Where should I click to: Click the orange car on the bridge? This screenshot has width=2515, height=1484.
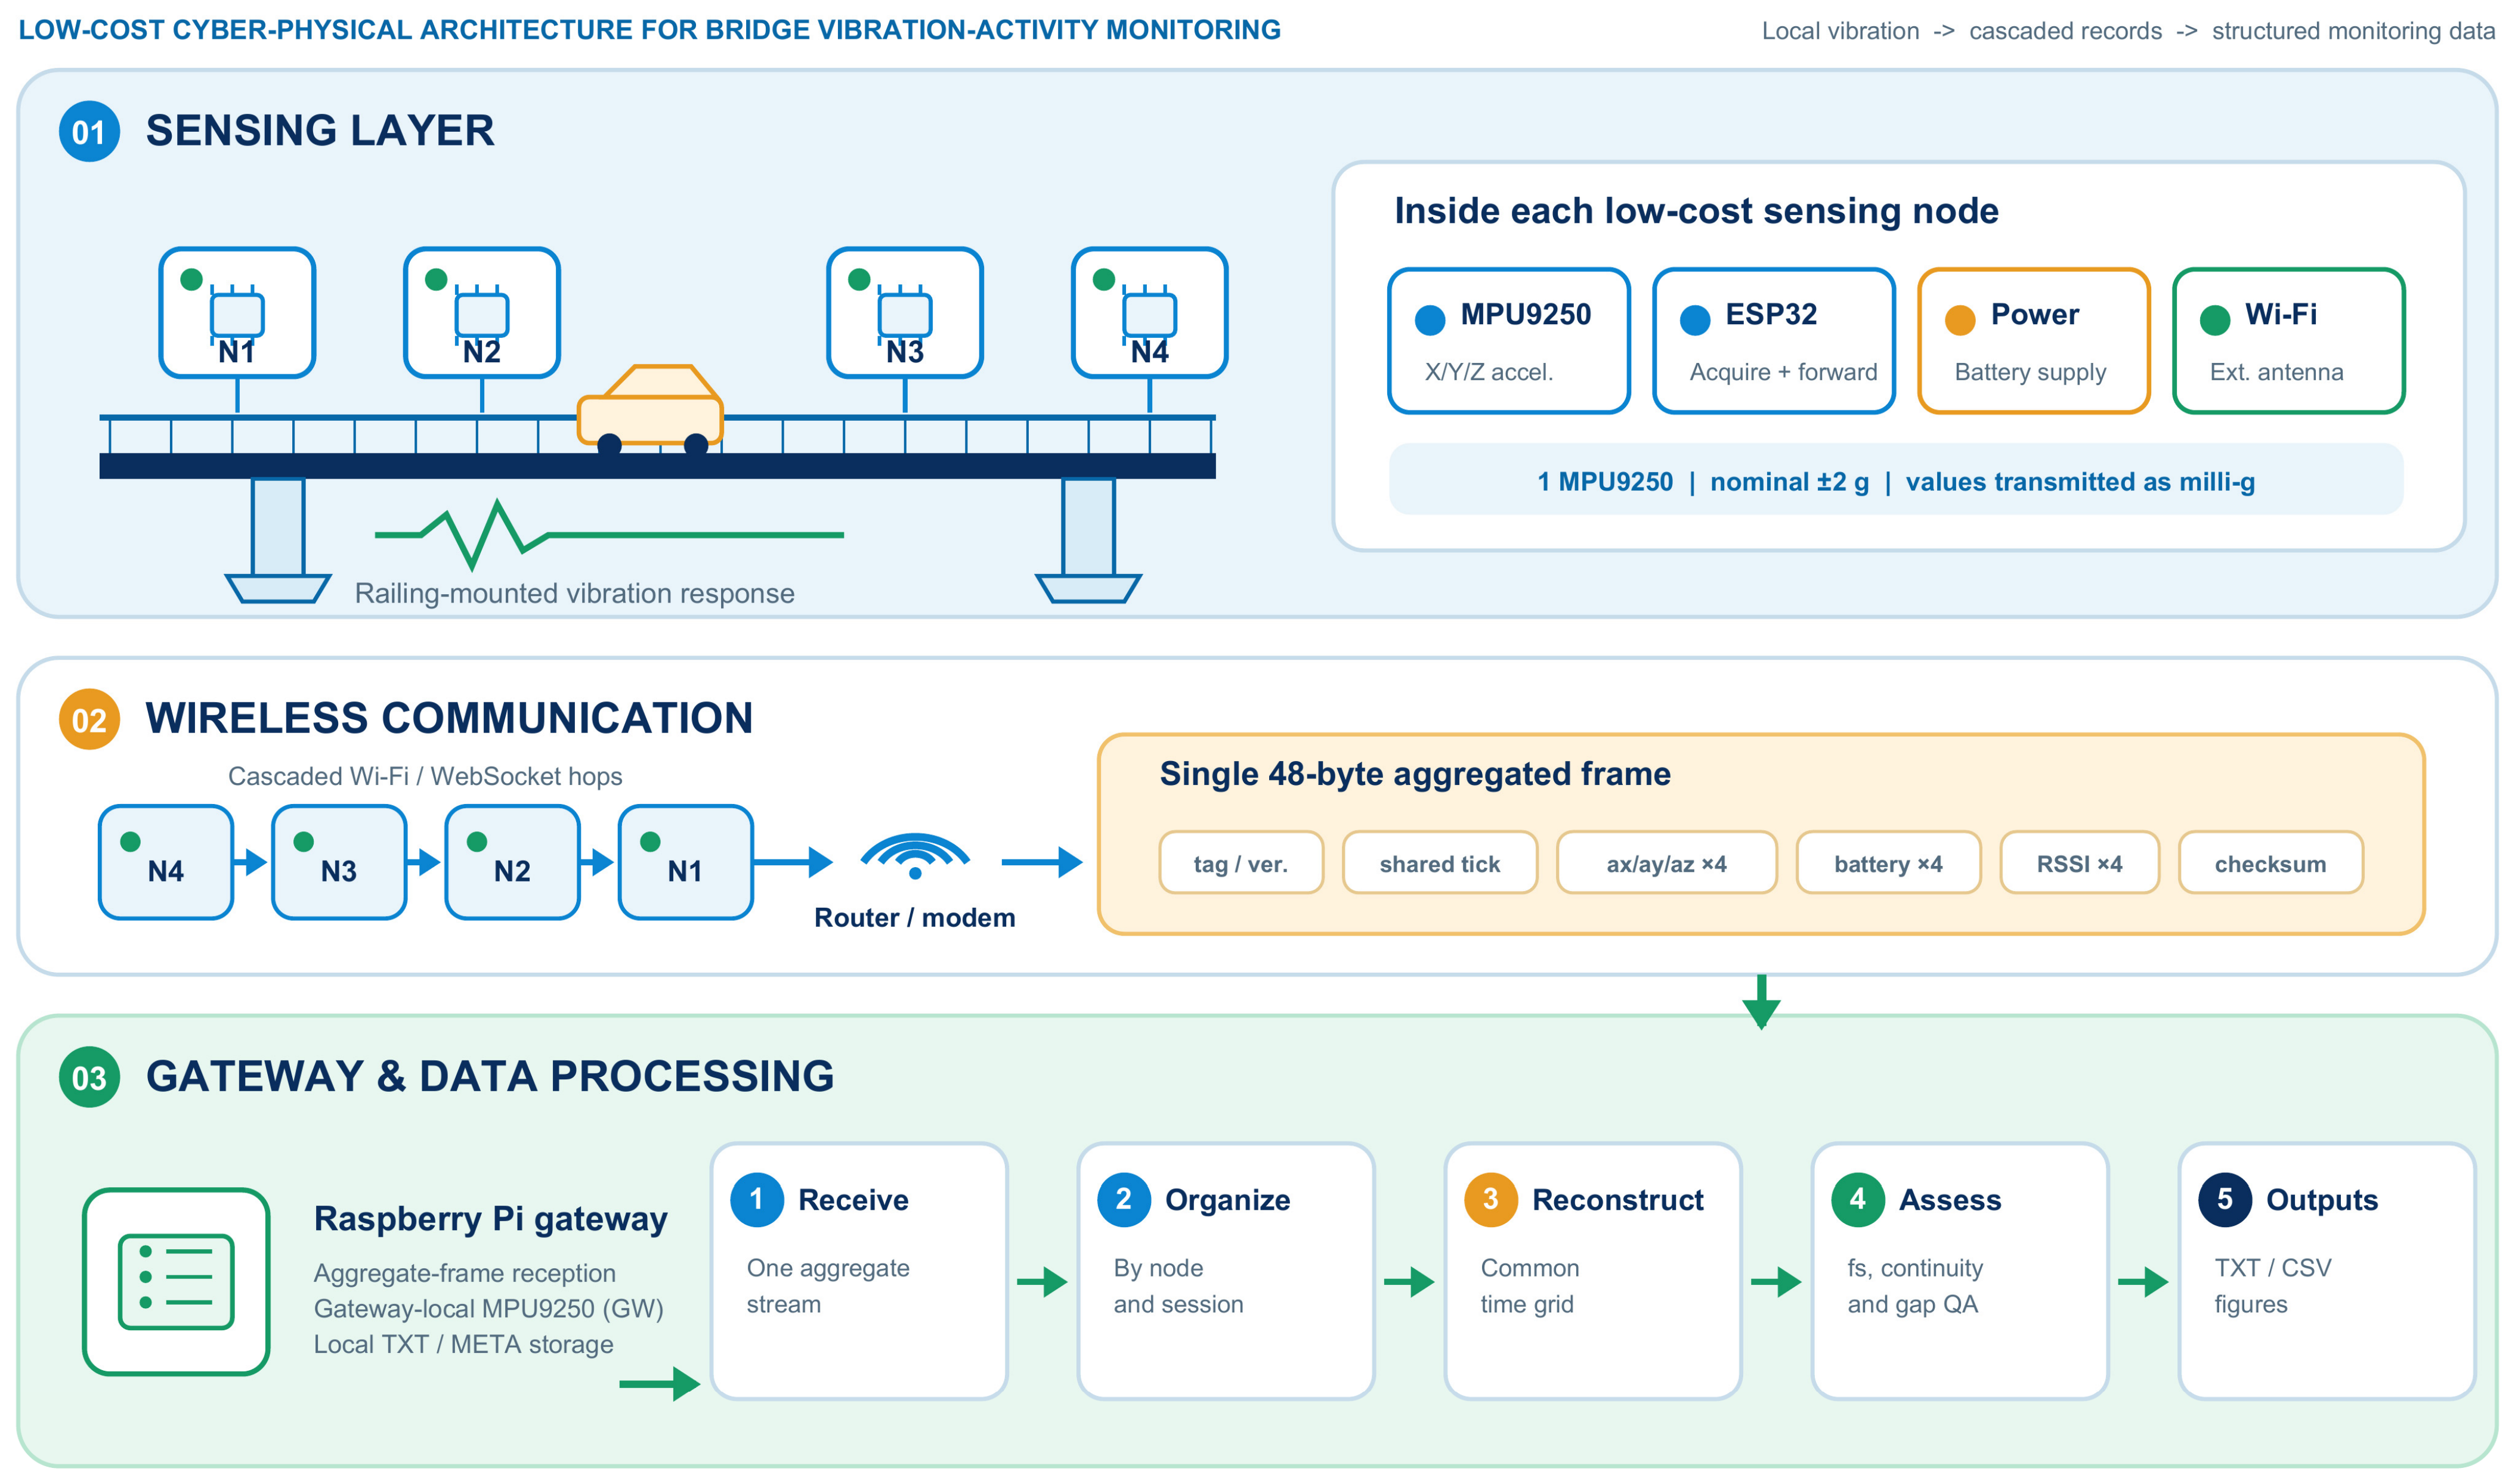[x=650, y=409]
